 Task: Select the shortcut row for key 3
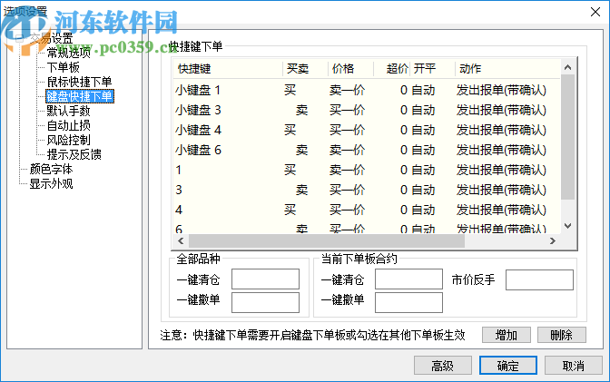pos(367,190)
